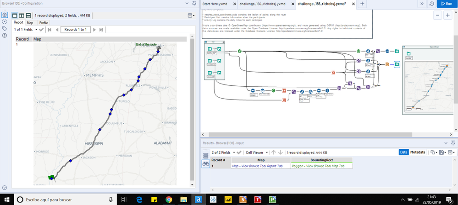Collapse the Results panel chevron

[x=446, y=143]
